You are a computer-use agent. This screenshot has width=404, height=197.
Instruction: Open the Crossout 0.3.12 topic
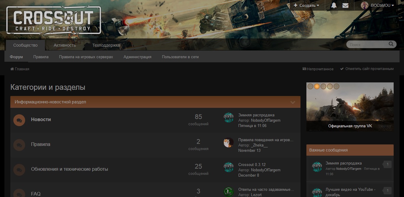click(x=252, y=165)
